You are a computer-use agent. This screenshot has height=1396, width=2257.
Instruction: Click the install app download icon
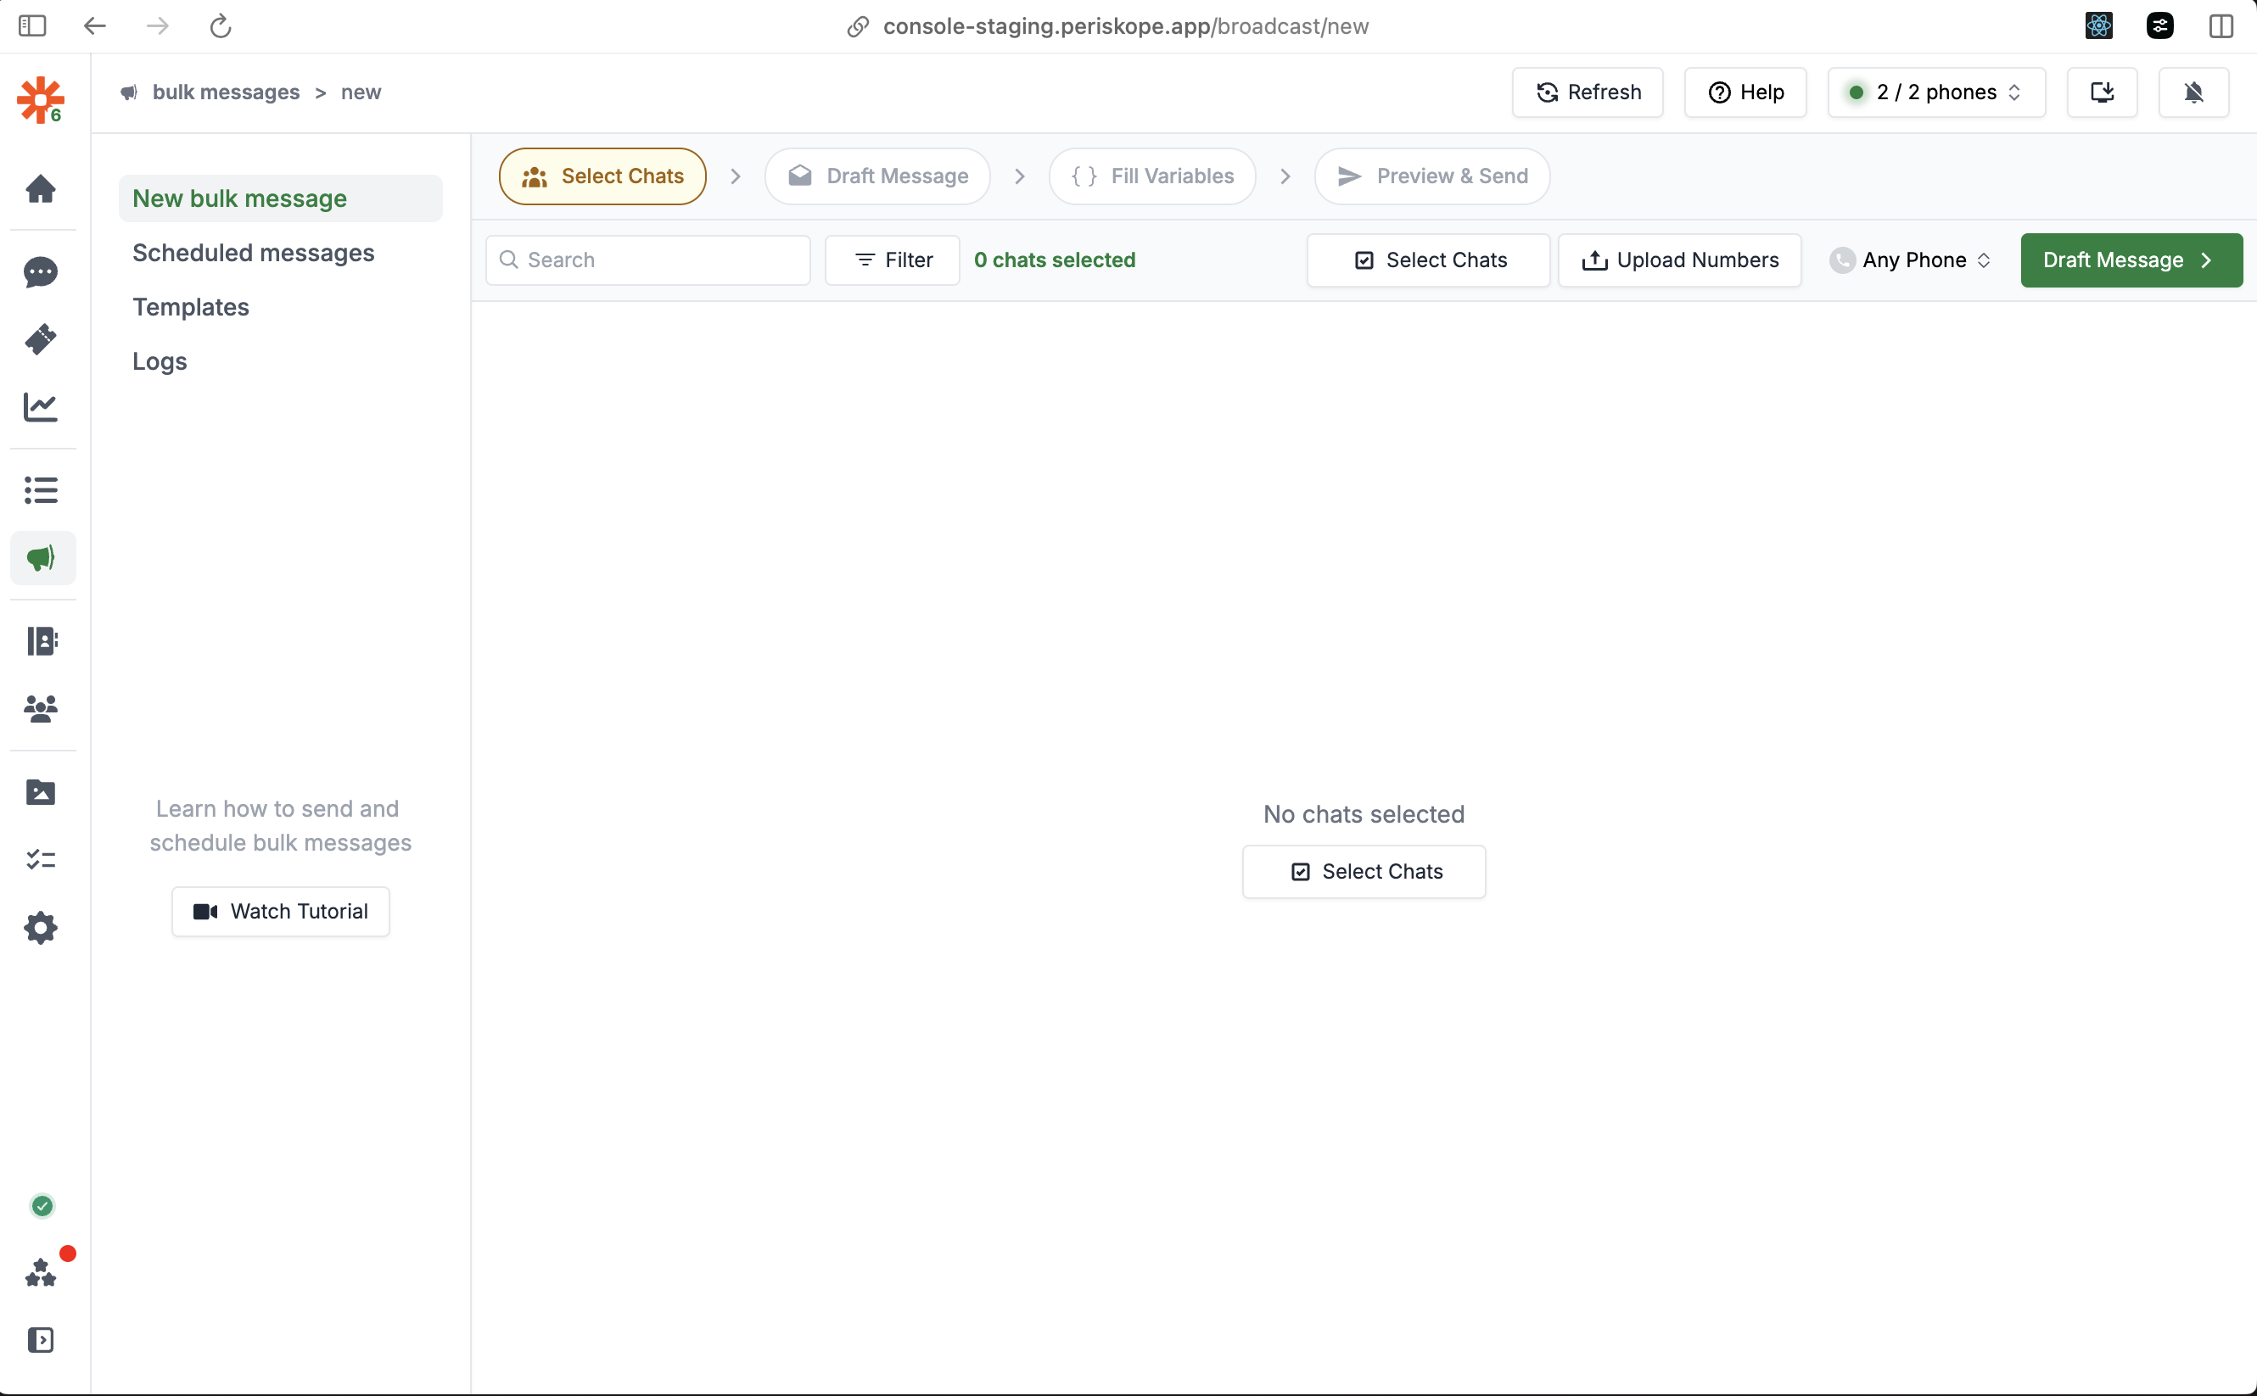pyautogui.click(x=2102, y=92)
